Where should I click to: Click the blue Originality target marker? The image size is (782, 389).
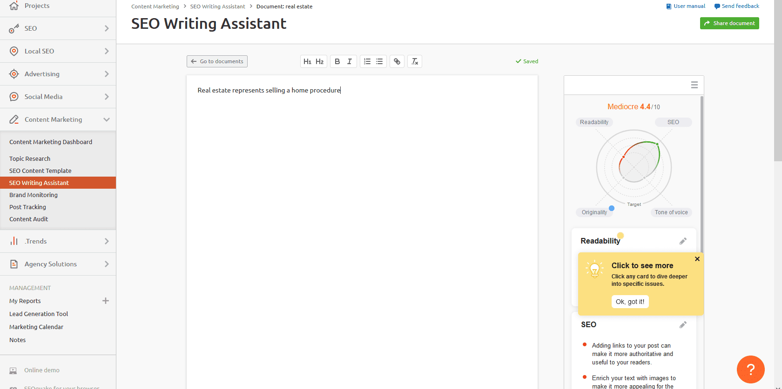tap(612, 208)
